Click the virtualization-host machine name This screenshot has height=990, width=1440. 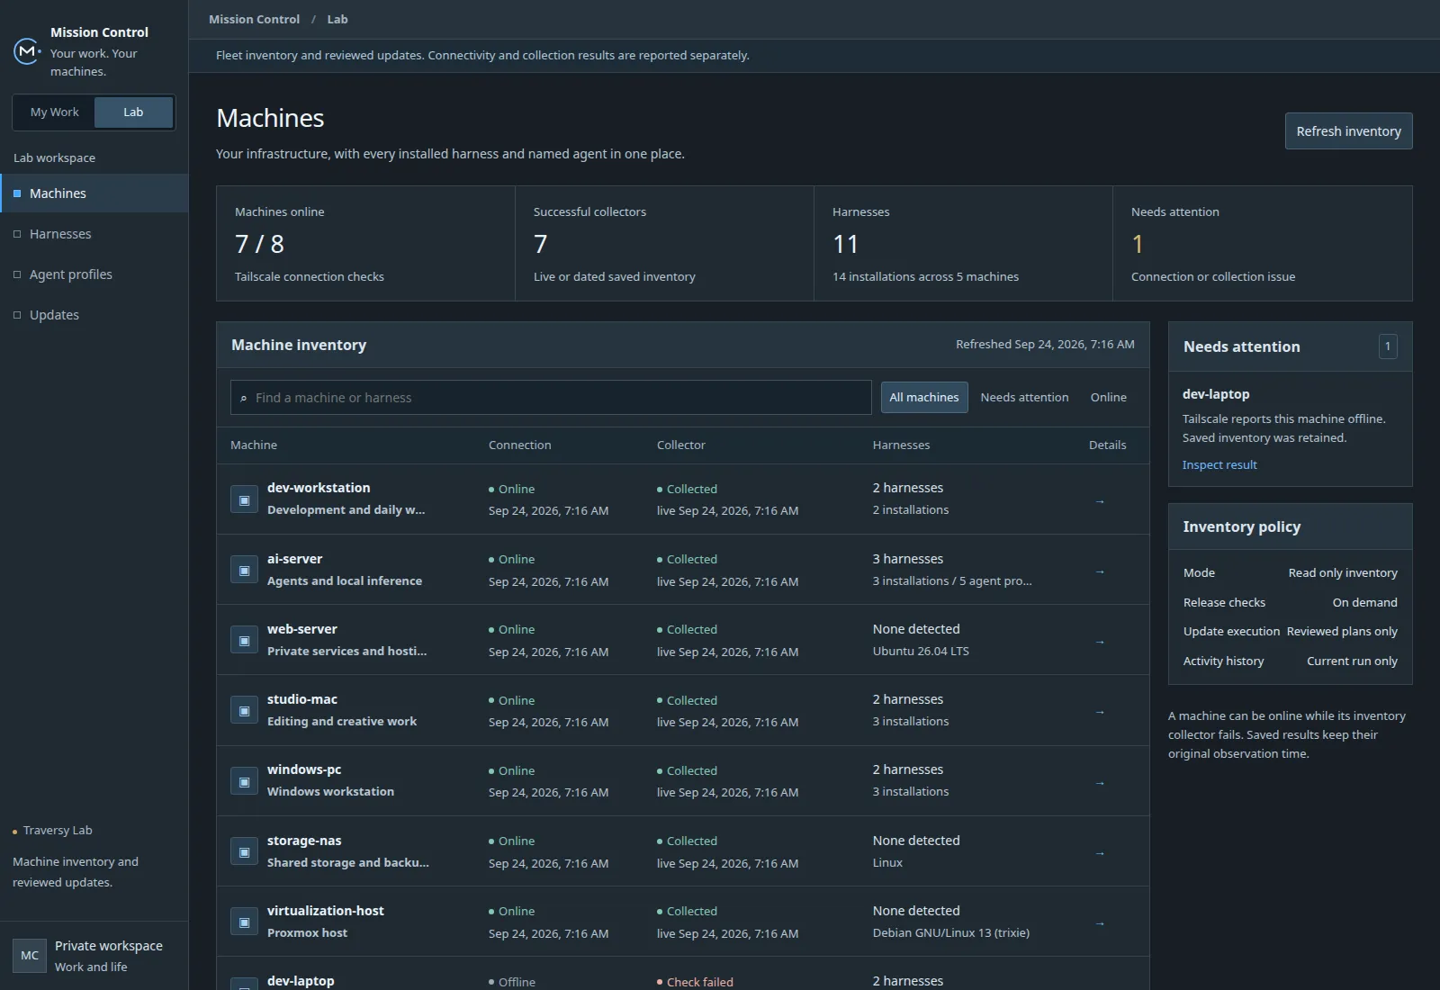[x=326, y=911]
